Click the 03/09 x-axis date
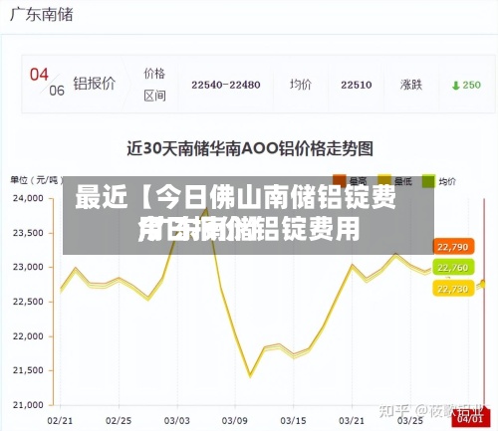This screenshot has width=498, height=431. pyautogui.click(x=235, y=421)
